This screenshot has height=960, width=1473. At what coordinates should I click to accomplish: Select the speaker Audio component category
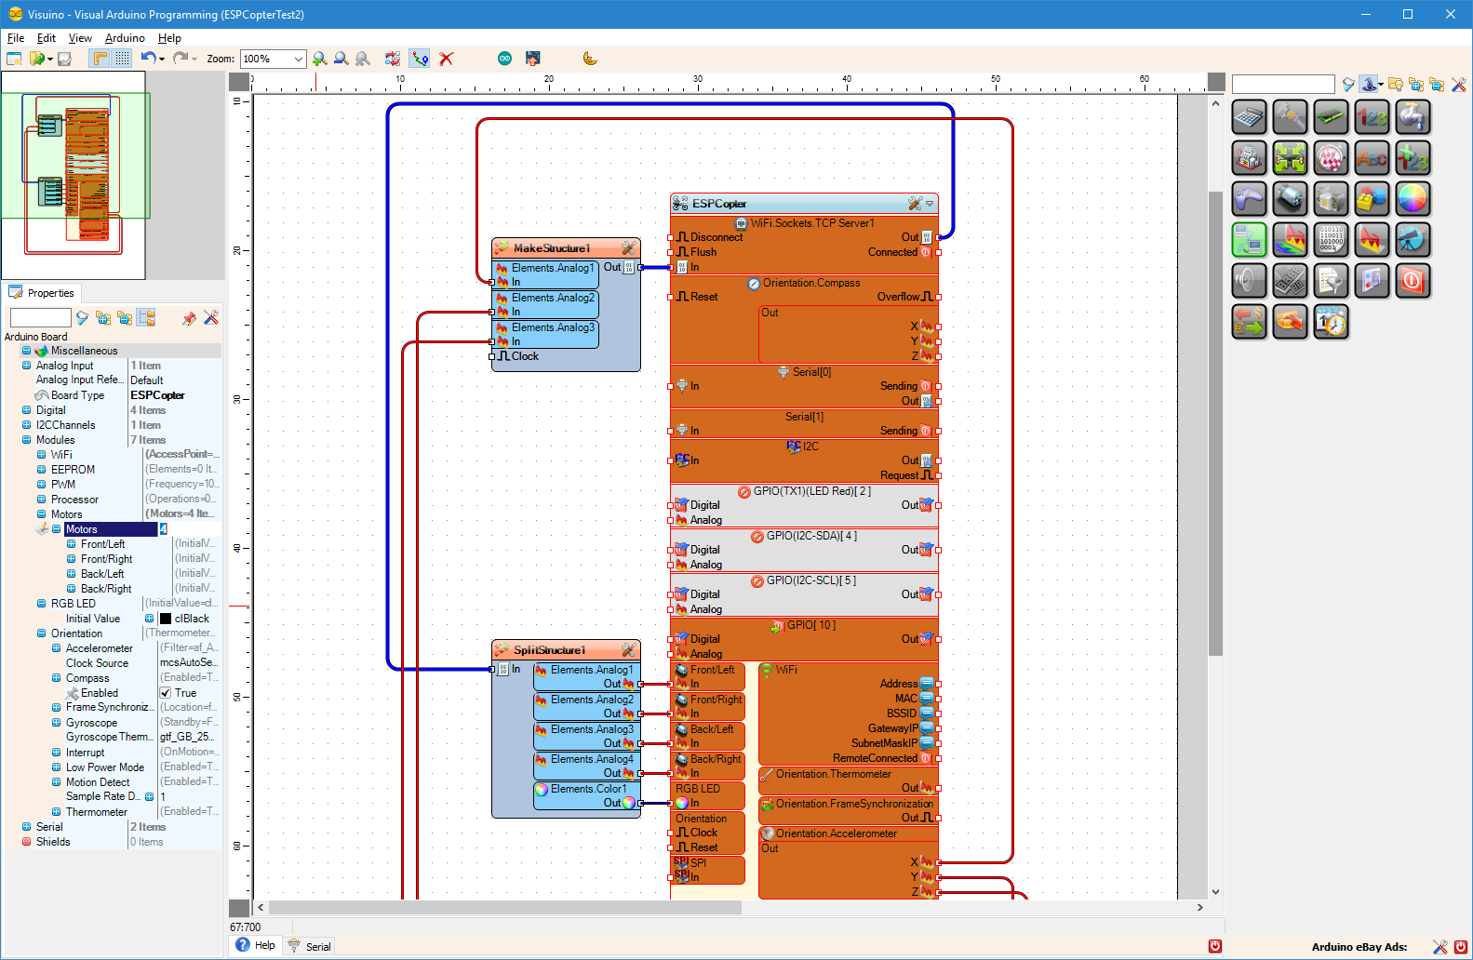coord(1249,281)
